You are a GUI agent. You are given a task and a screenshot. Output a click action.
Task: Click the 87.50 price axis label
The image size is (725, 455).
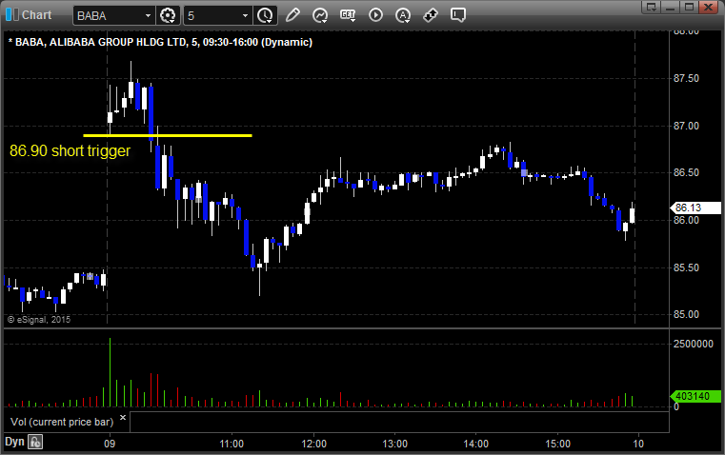(686, 78)
